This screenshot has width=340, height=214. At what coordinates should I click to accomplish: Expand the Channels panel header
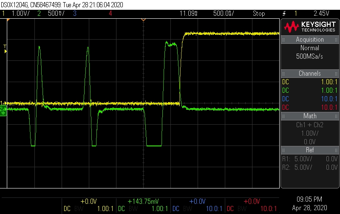pyautogui.click(x=310, y=74)
